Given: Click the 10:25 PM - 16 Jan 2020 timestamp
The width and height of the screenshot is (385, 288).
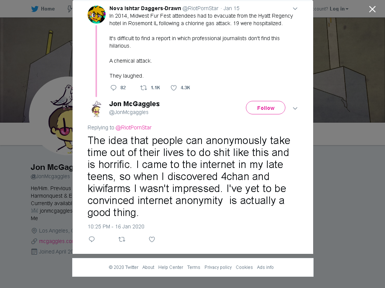Looking at the screenshot, I should pyautogui.click(x=116, y=226).
